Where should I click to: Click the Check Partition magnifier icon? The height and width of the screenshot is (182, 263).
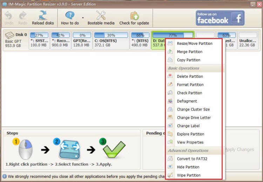170,93
